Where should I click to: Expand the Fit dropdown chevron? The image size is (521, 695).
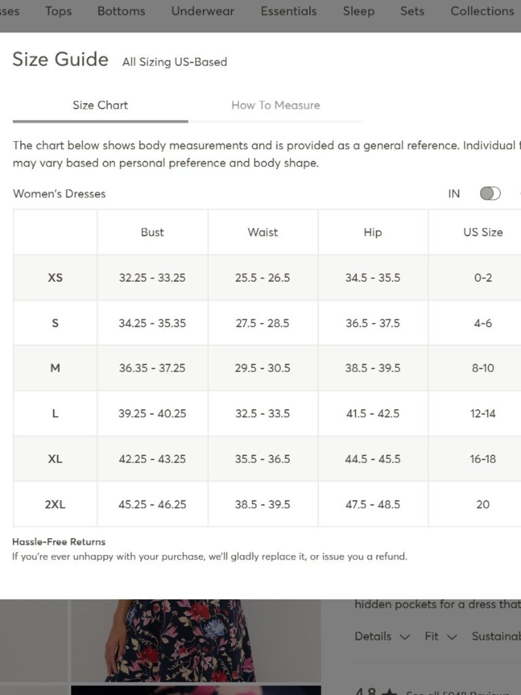(x=452, y=637)
